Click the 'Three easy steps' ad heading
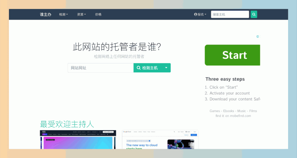 click(225, 79)
